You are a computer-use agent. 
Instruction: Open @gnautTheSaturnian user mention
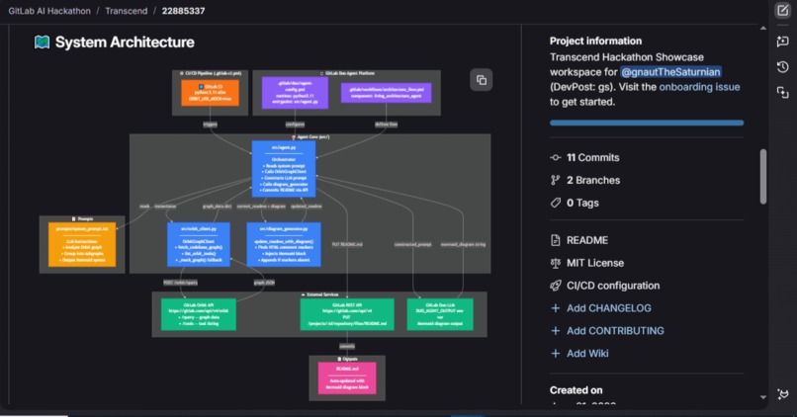(670, 72)
